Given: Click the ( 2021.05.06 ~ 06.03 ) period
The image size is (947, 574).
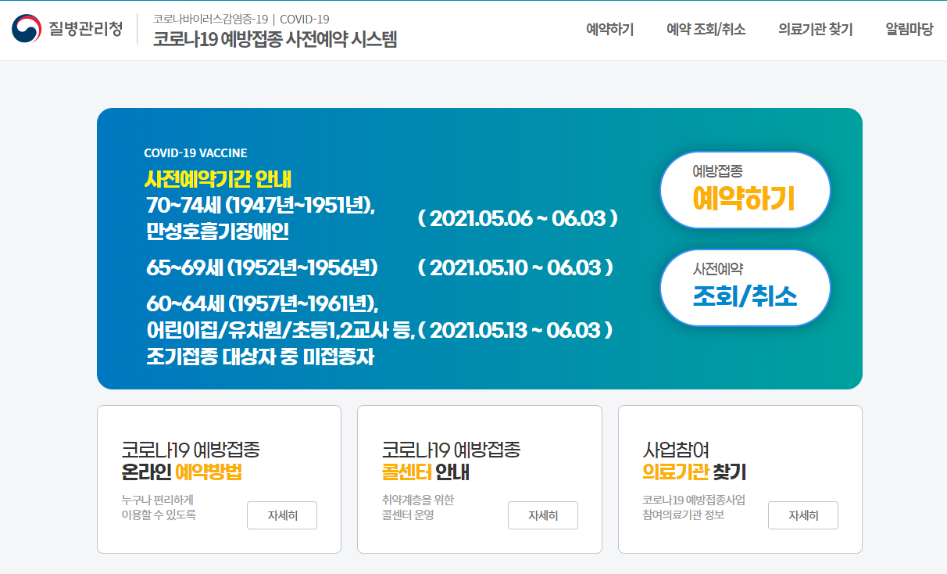Looking at the screenshot, I should (x=518, y=218).
